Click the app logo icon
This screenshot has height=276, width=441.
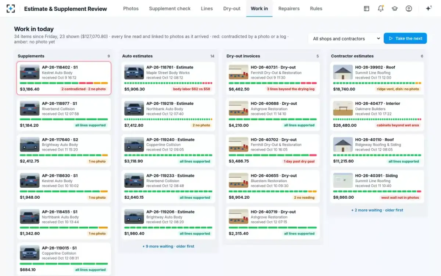11,8
